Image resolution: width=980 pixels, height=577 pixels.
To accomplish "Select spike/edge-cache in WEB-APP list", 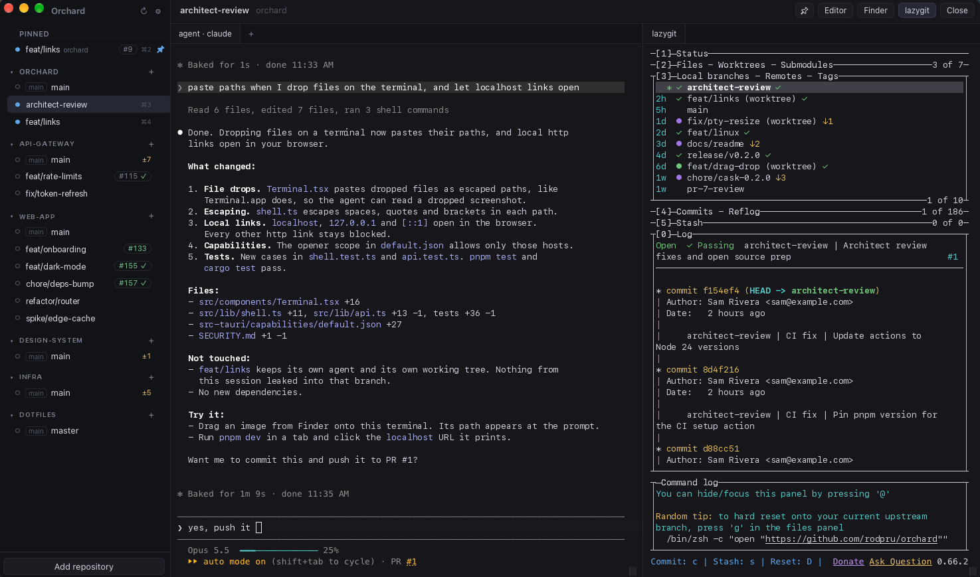I will [60, 318].
